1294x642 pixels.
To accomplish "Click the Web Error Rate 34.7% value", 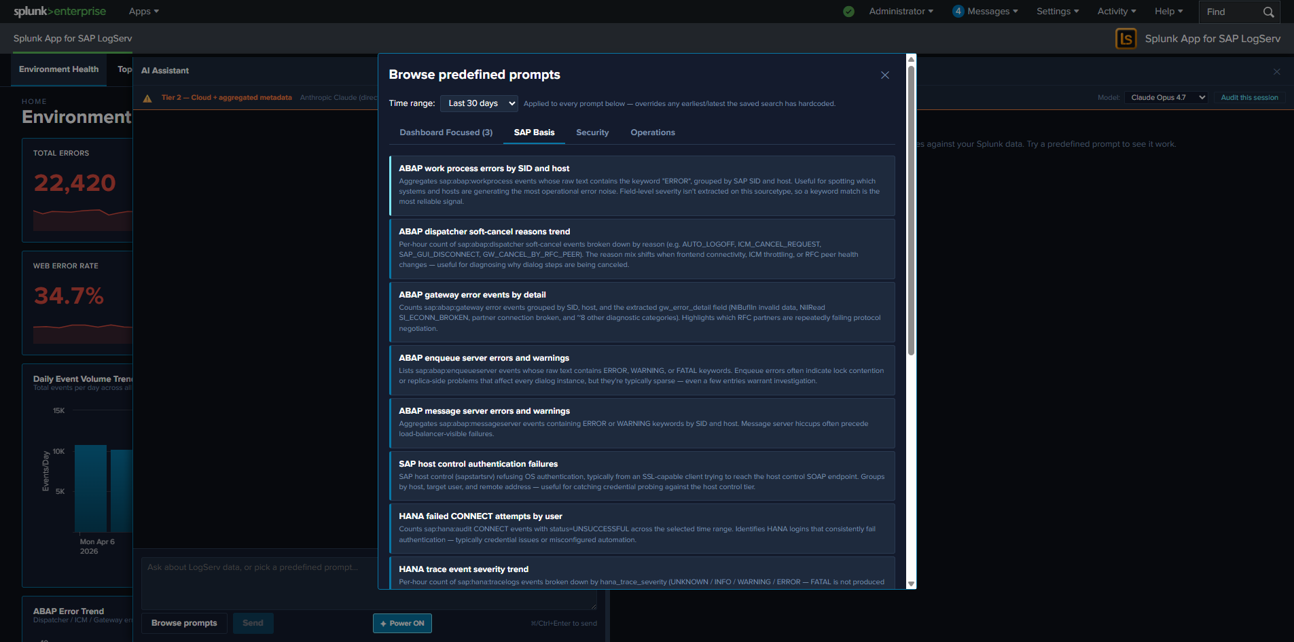I will click(x=69, y=296).
